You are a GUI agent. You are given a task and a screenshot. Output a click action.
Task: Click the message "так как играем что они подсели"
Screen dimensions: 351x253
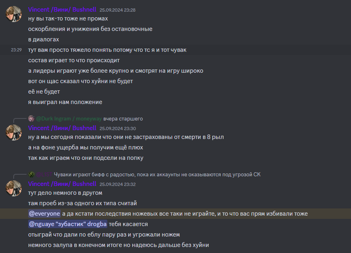click(86, 158)
